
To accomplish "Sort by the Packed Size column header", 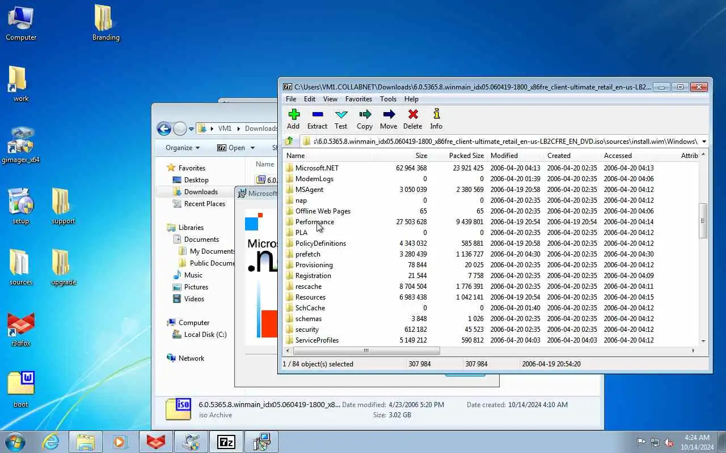I will tap(459, 155).
